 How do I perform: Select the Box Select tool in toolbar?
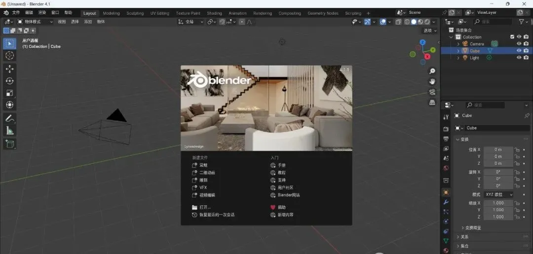pyautogui.click(x=9, y=43)
